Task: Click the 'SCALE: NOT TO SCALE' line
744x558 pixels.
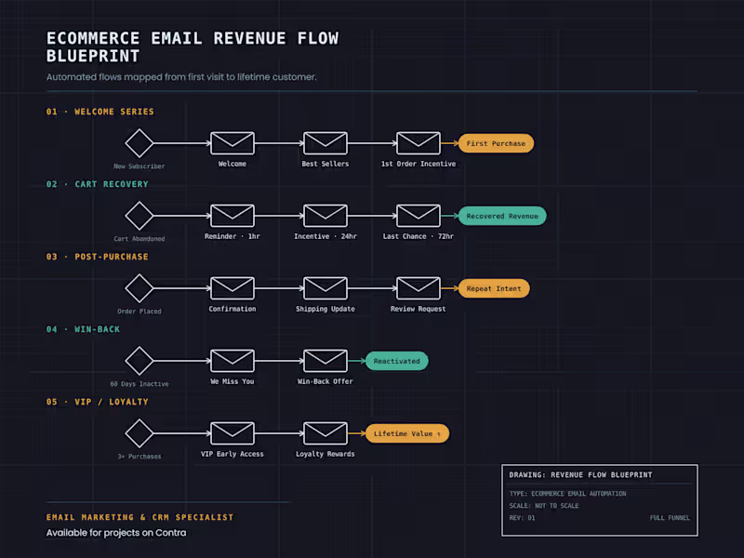Action: (x=544, y=506)
